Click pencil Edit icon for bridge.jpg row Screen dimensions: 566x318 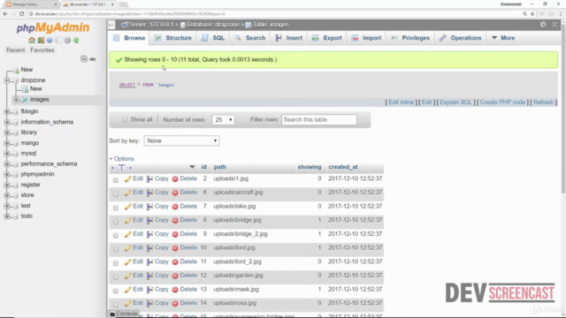pyautogui.click(x=127, y=220)
